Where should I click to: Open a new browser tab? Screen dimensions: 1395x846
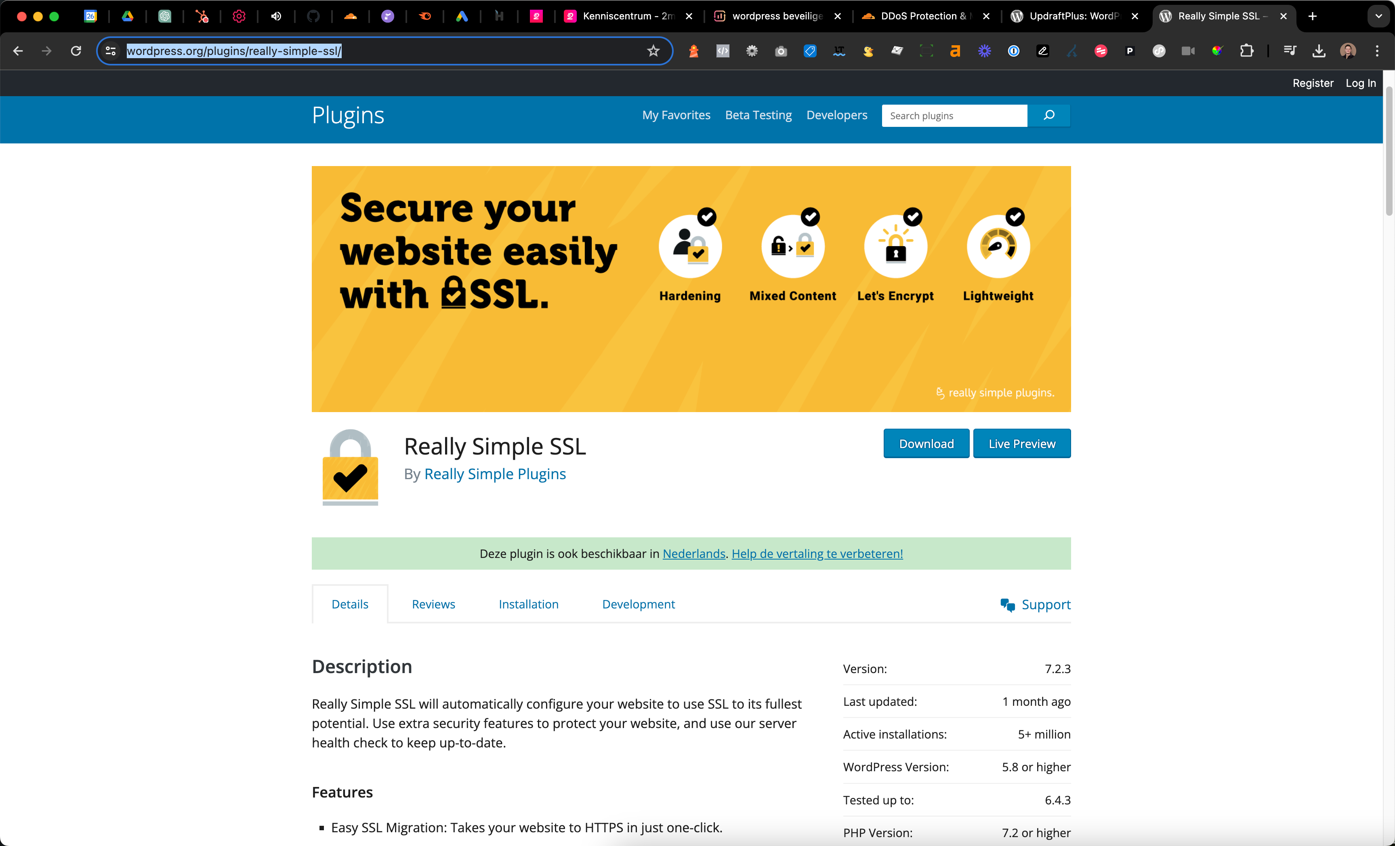pos(1312,16)
